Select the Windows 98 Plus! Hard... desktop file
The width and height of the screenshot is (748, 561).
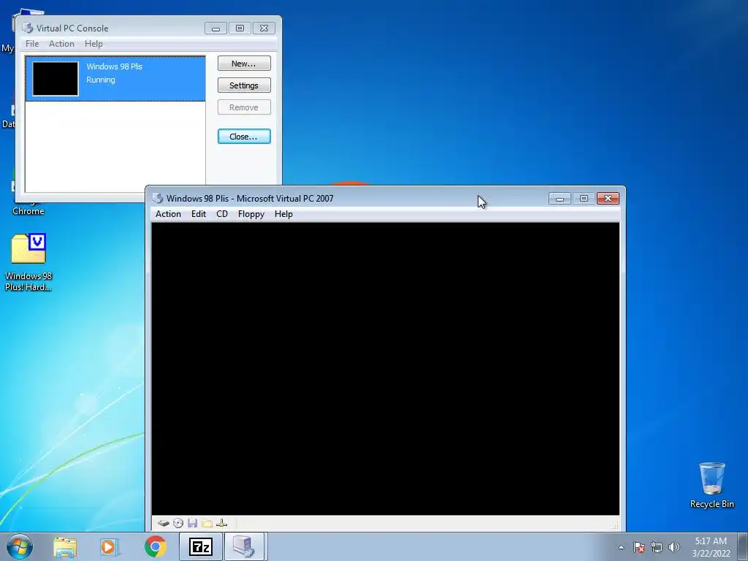[x=28, y=262]
